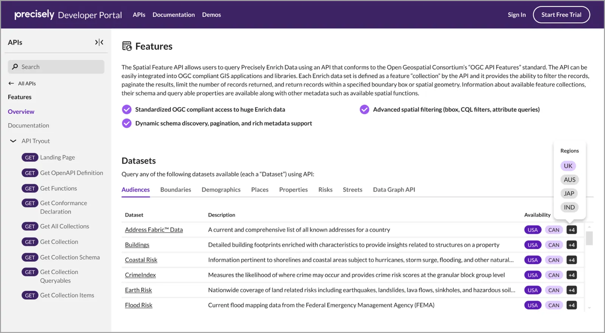The image size is (605, 333).
Task: Expand +4 regions in Coastal Risk row
Action: [572, 260]
